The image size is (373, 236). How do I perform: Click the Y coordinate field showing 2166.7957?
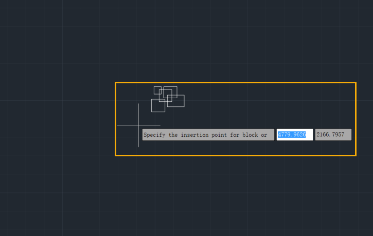pos(333,135)
